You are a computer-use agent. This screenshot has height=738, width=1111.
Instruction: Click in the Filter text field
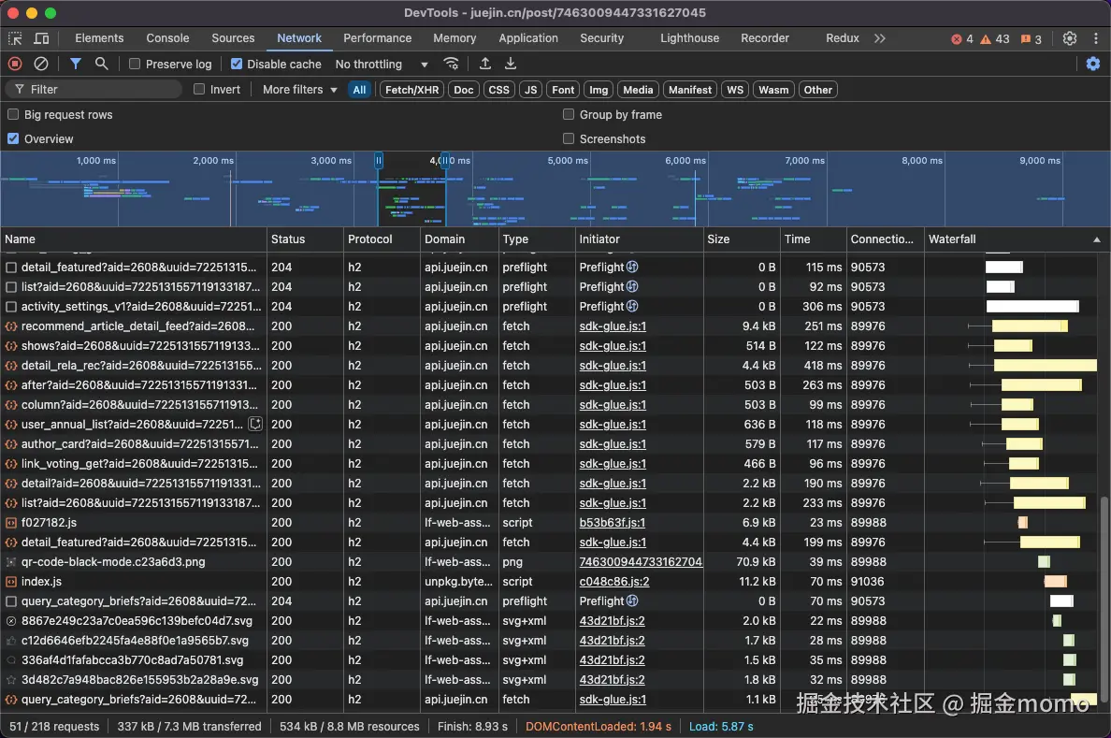coord(103,90)
